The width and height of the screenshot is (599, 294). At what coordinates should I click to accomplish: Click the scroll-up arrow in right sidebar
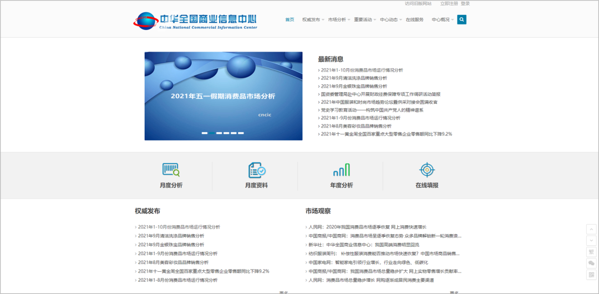point(591,229)
